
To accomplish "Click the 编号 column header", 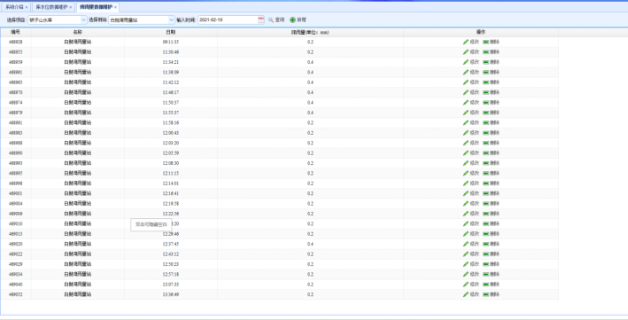I will tap(16, 32).
